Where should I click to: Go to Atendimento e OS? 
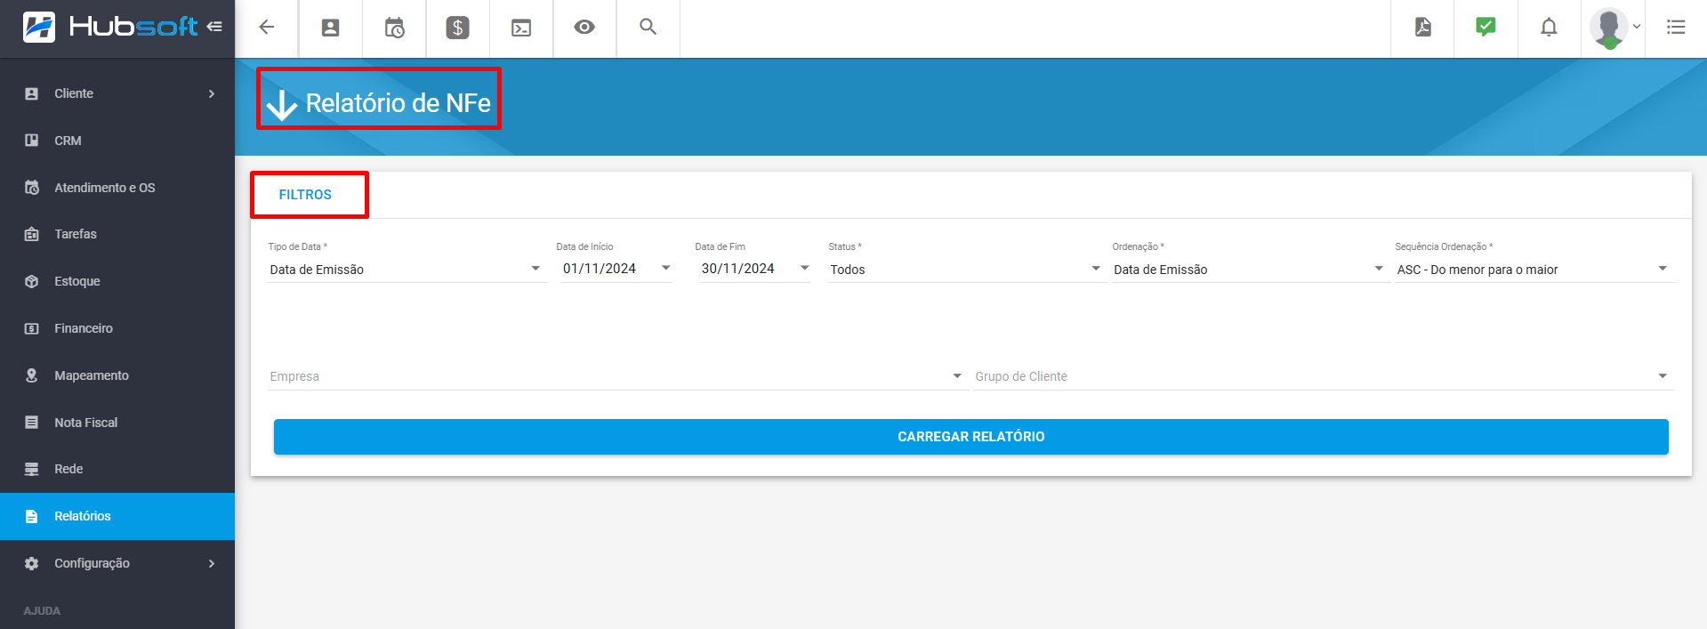click(x=117, y=188)
